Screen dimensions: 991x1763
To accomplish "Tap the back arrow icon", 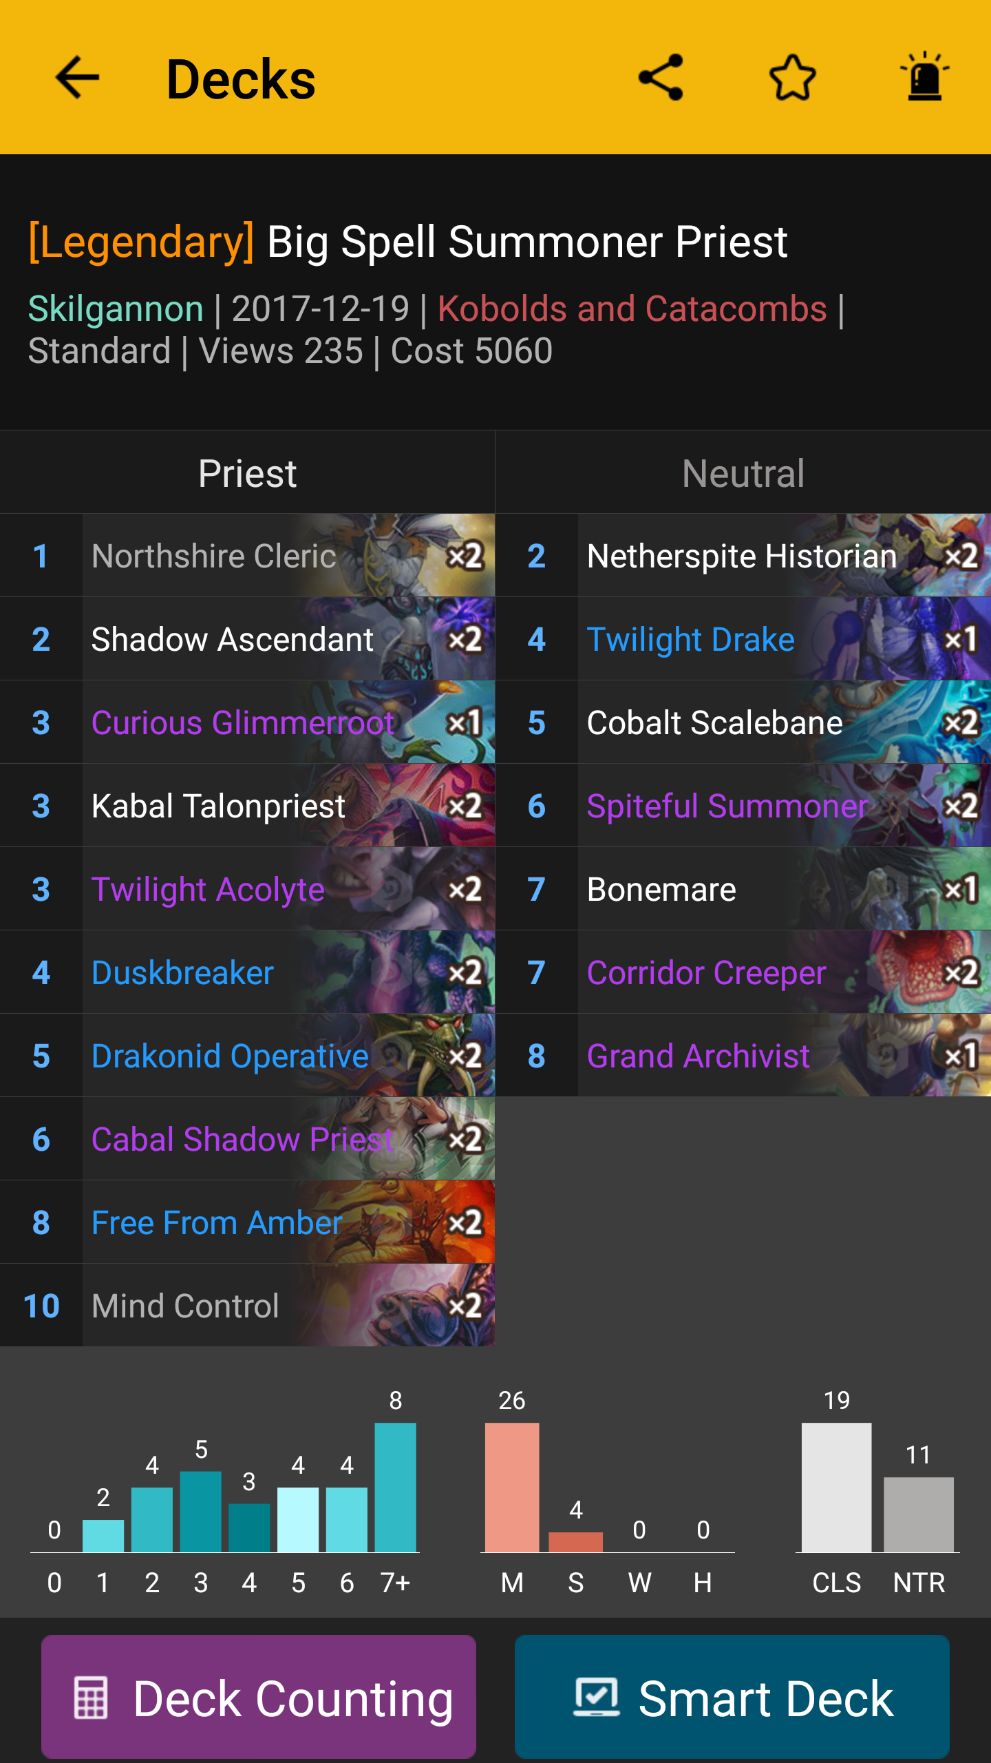I will point(78,78).
